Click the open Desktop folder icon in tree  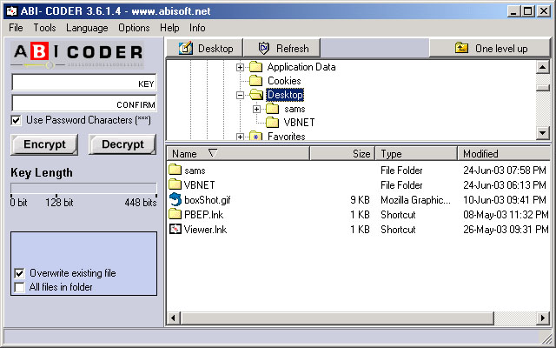(x=256, y=95)
